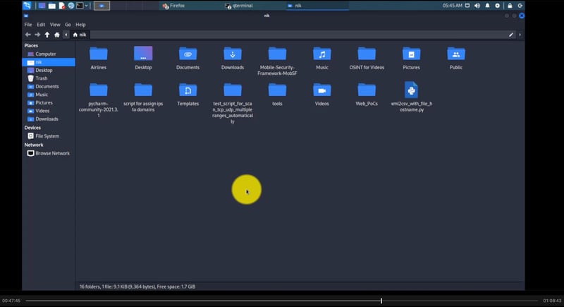564x307 pixels.
Task: Click the power manager tray icon
Action: point(498,6)
